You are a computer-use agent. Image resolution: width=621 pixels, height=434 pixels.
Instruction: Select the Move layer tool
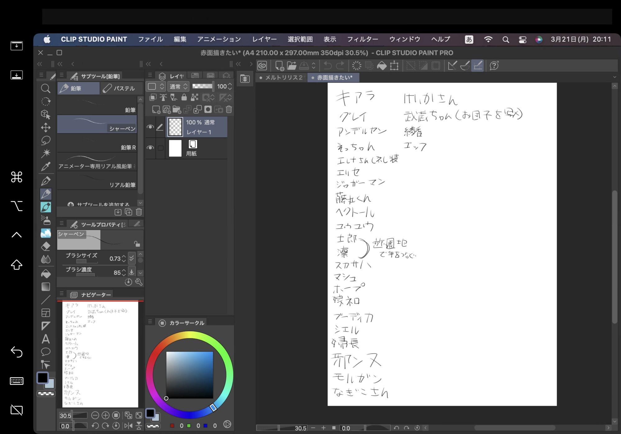[46, 127]
